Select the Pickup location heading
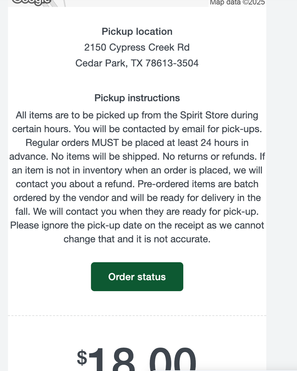This screenshot has width=297, height=371. [x=137, y=32]
